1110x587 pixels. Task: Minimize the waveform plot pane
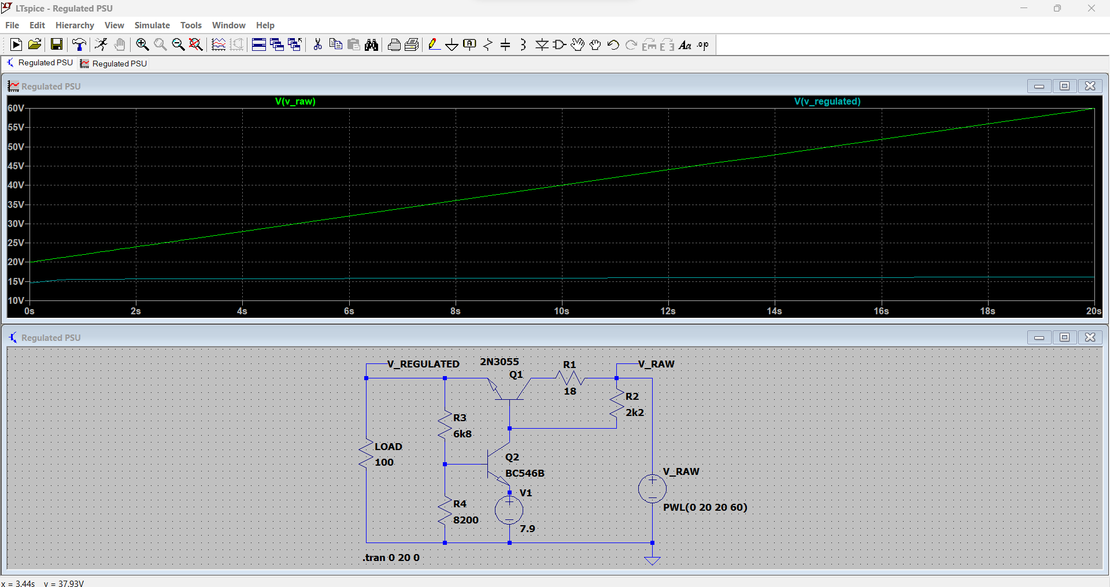(x=1039, y=86)
